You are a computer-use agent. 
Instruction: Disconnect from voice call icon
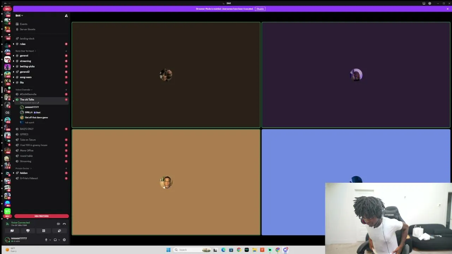64,224
